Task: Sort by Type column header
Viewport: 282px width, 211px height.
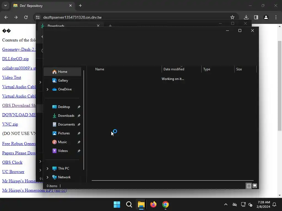Action: tap(207, 69)
